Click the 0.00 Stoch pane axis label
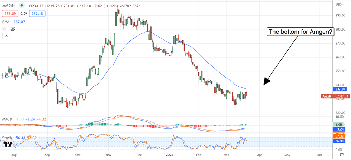The height and width of the screenshot is (160, 351). coord(339,150)
